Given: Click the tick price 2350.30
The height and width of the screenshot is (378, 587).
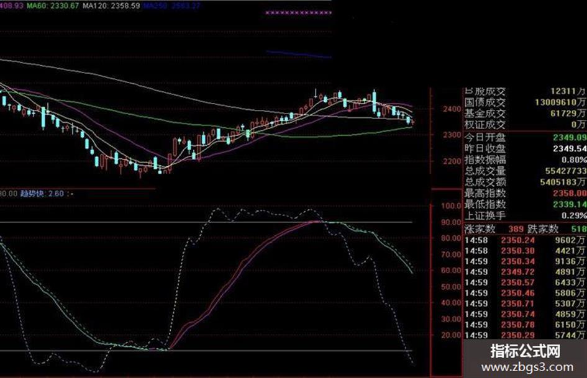Looking at the screenshot, I should point(518,251).
